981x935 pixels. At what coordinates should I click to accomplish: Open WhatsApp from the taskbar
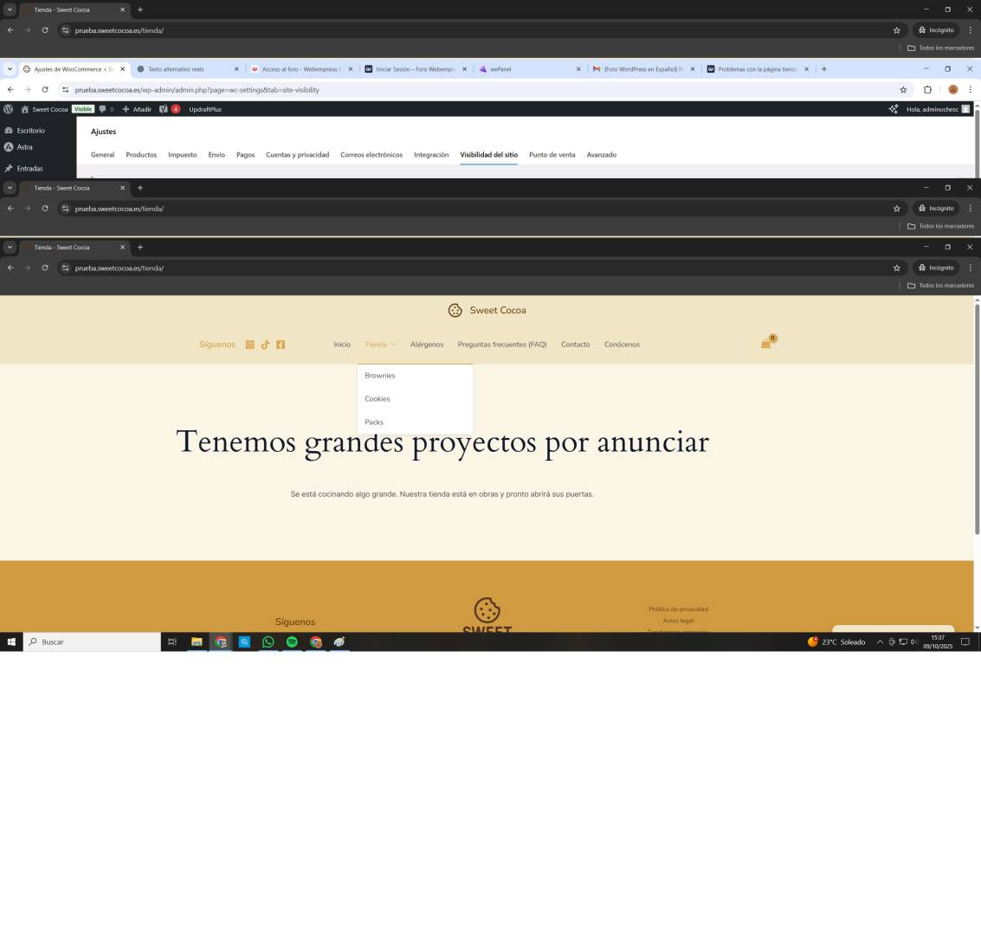point(268,642)
